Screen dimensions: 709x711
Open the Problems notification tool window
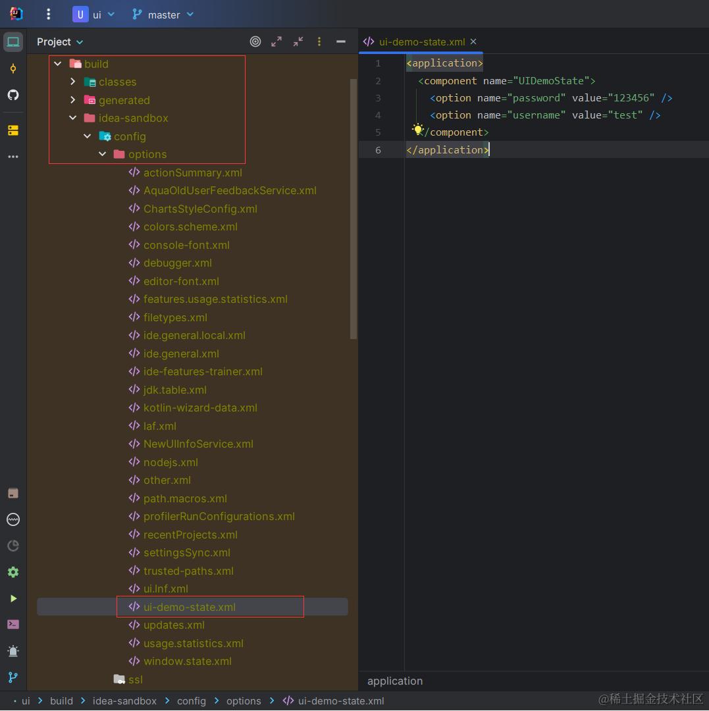click(x=13, y=651)
